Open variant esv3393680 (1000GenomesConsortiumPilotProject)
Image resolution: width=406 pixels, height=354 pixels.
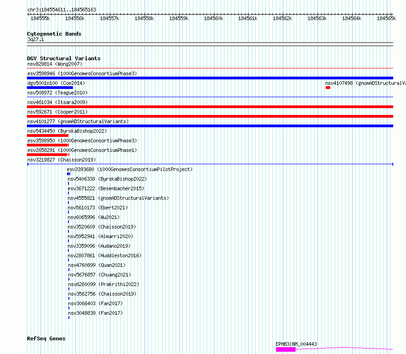coord(130,169)
